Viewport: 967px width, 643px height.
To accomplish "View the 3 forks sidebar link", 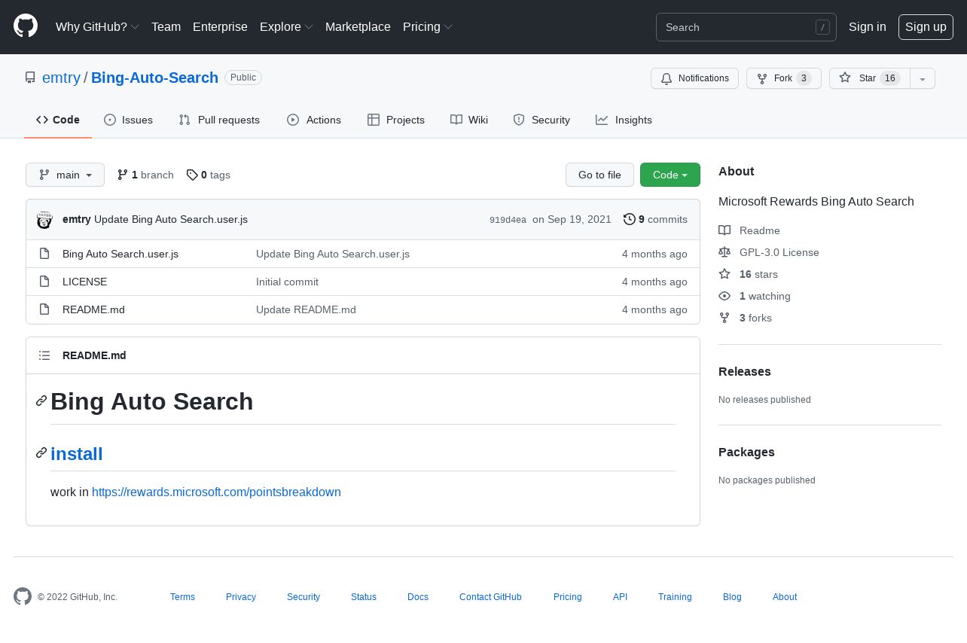I will point(745,318).
